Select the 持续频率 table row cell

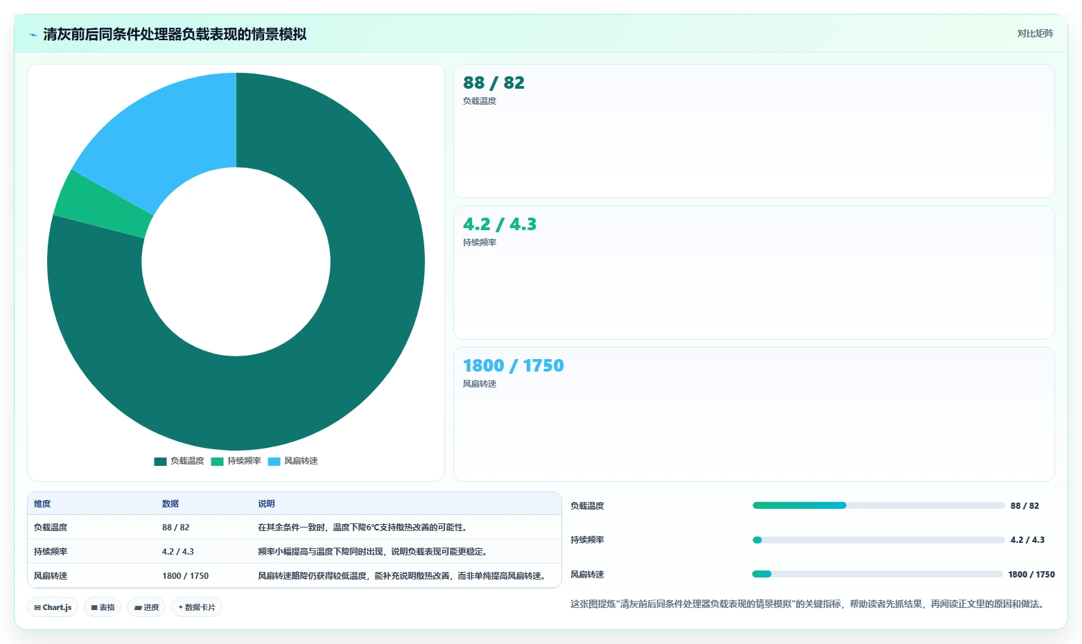click(x=51, y=552)
